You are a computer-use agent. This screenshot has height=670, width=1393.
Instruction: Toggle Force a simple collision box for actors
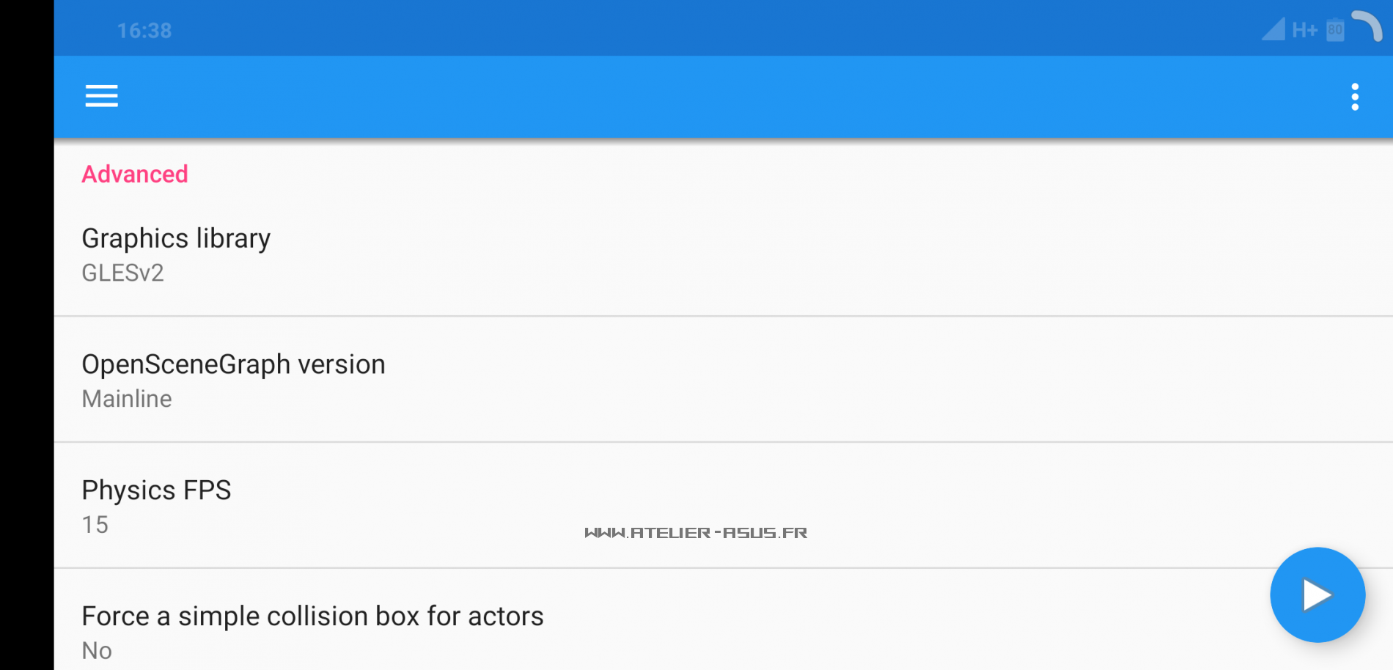[x=312, y=616]
